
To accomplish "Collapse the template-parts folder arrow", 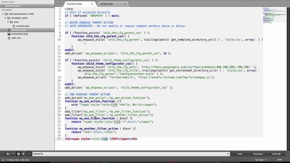I will pyautogui.click(x=5, y=18).
